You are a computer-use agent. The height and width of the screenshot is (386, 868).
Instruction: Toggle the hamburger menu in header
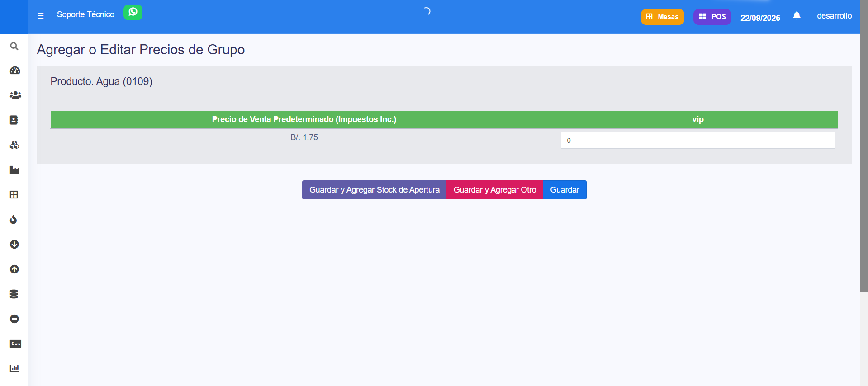click(40, 15)
